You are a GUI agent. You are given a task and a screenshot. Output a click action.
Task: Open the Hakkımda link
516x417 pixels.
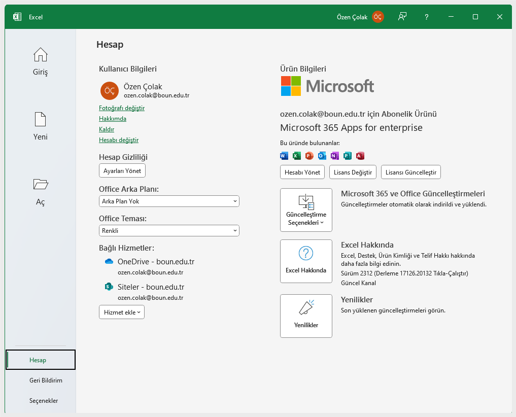click(113, 119)
